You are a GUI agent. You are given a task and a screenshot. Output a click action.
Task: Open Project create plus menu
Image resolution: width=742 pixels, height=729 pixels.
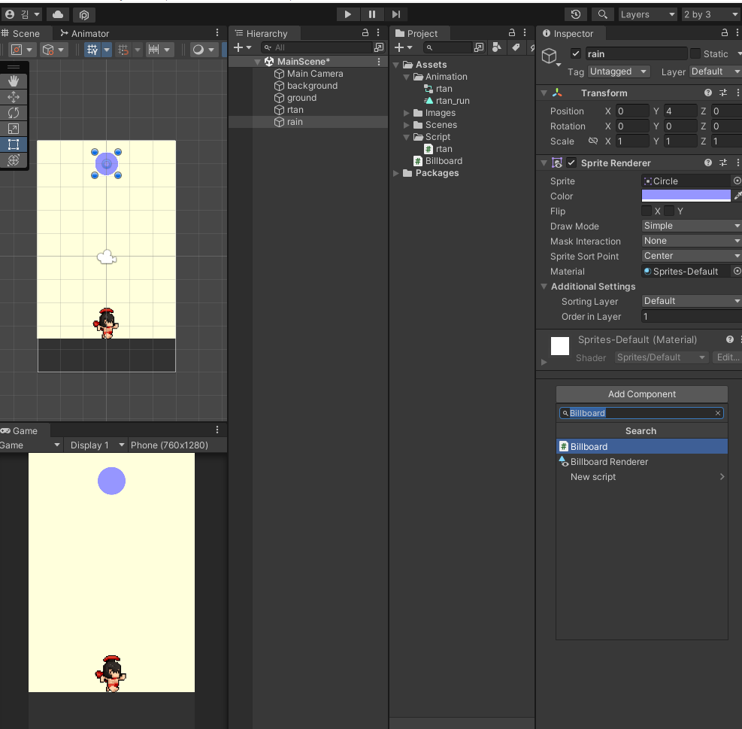coord(404,47)
